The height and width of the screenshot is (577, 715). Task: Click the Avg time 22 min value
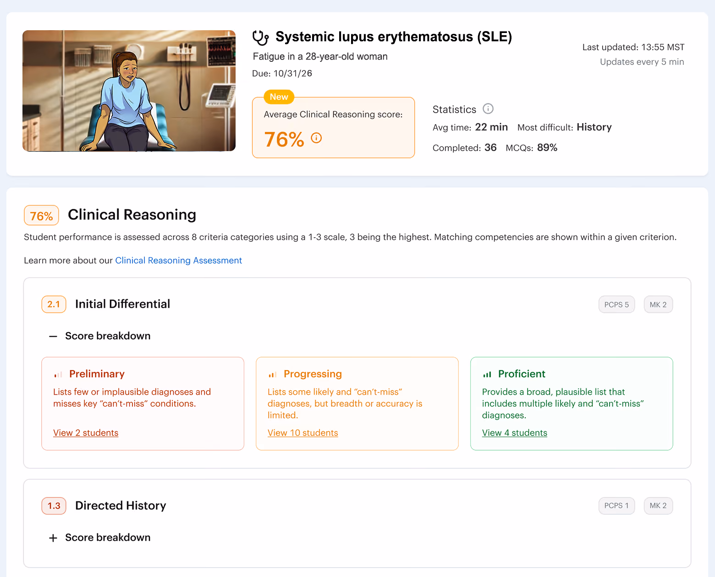click(491, 127)
